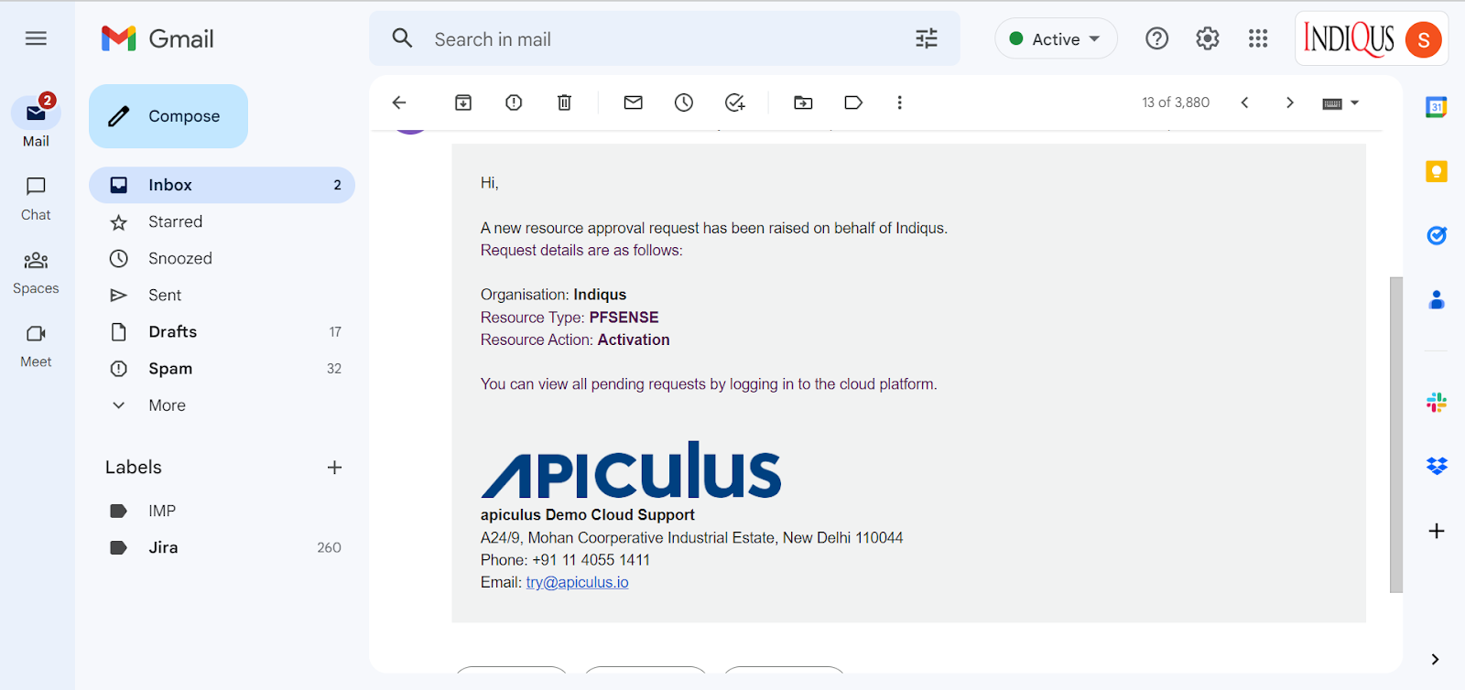Image resolution: width=1465 pixels, height=690 pixels.
Task: Hide the right side panel
Action: (x=1435, y=659)
